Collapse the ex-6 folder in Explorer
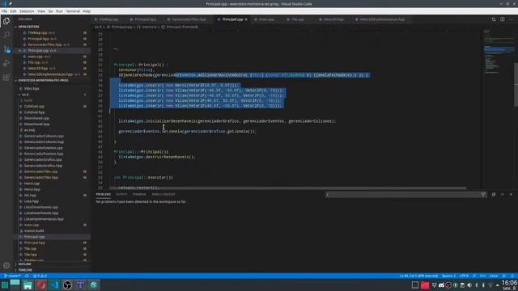518x291 pixels. click(25, 95)
